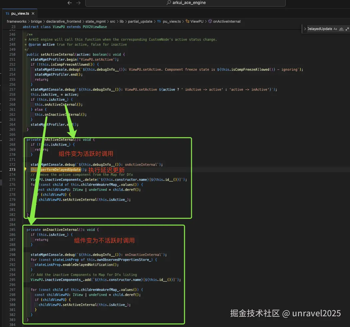
Task: Click 'this.isActive_ = active;' statement
Action: pos(55,95)
